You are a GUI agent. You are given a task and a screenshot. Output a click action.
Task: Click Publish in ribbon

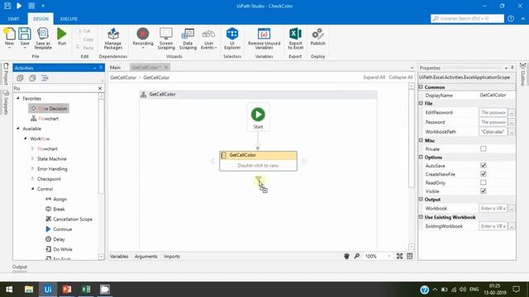tap(317, 37)
